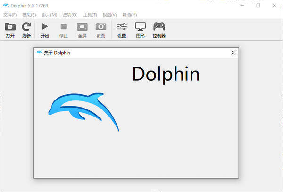Open the 影片(M) menu
The height and width of the screenshot is (192, 283).
49,15
